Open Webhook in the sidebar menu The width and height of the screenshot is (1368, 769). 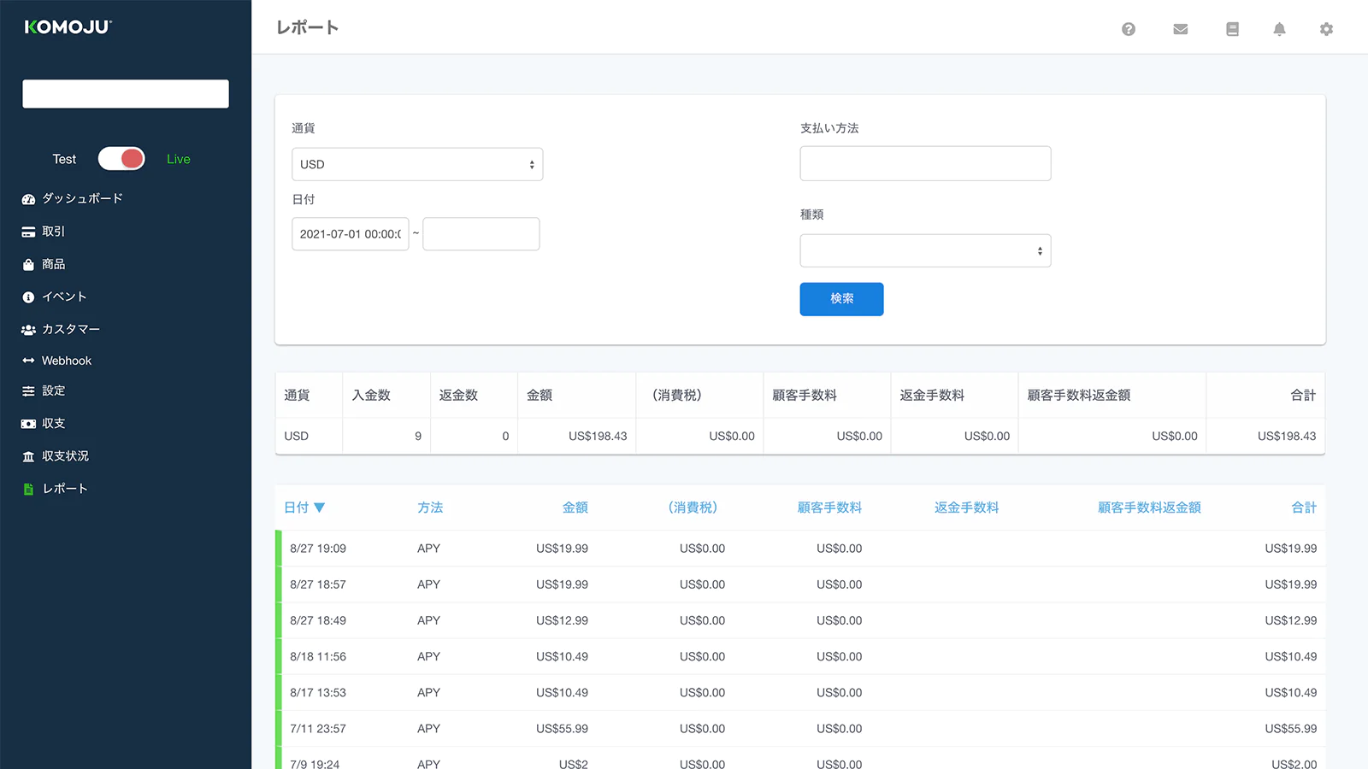(x=66, y=361)
